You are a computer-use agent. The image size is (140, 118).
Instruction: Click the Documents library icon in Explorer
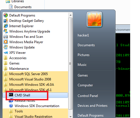tap(11, 7)
